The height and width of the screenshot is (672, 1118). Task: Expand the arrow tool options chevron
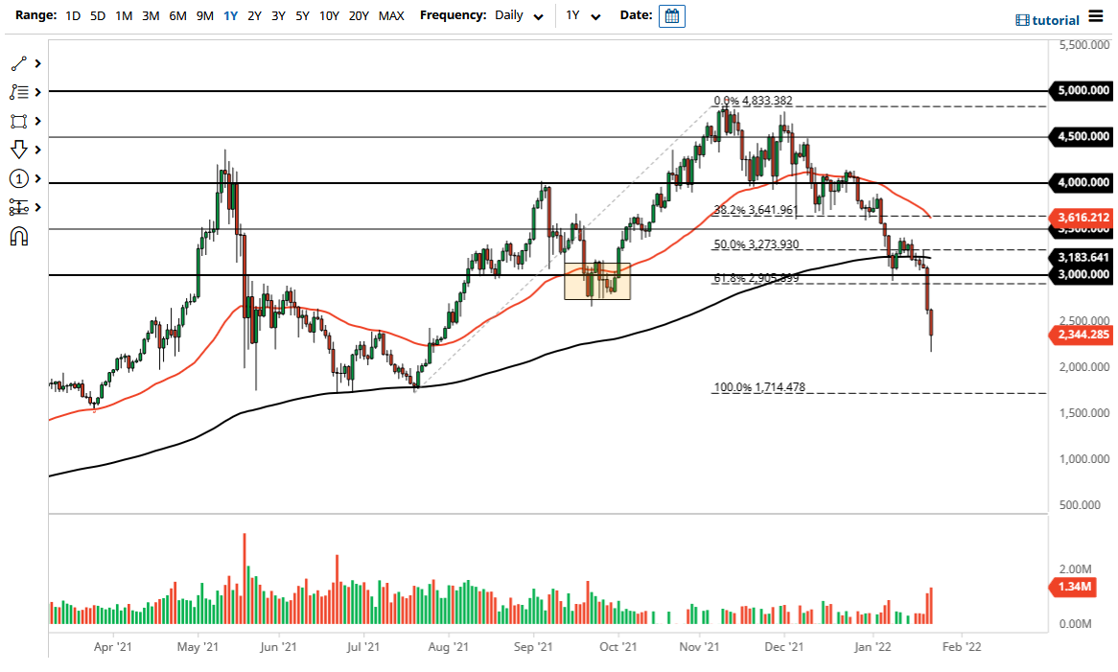click(36, 150)
